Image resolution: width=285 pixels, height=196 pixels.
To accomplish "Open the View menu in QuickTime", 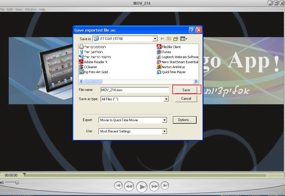I will point(19,9).
